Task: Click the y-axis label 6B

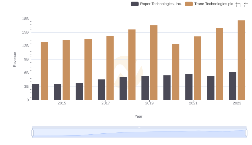Action: click(x=26, y=73)
